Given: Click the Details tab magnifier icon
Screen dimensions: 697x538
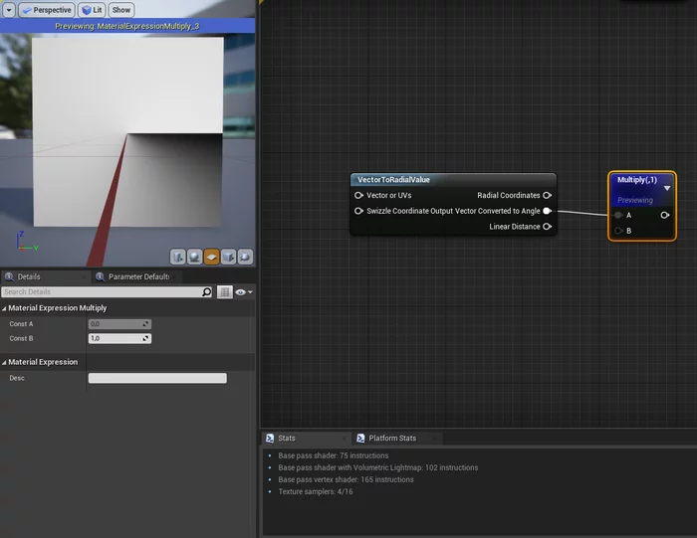Looking at the screenshot, I should pyautogui.click(x=9, y=277).
